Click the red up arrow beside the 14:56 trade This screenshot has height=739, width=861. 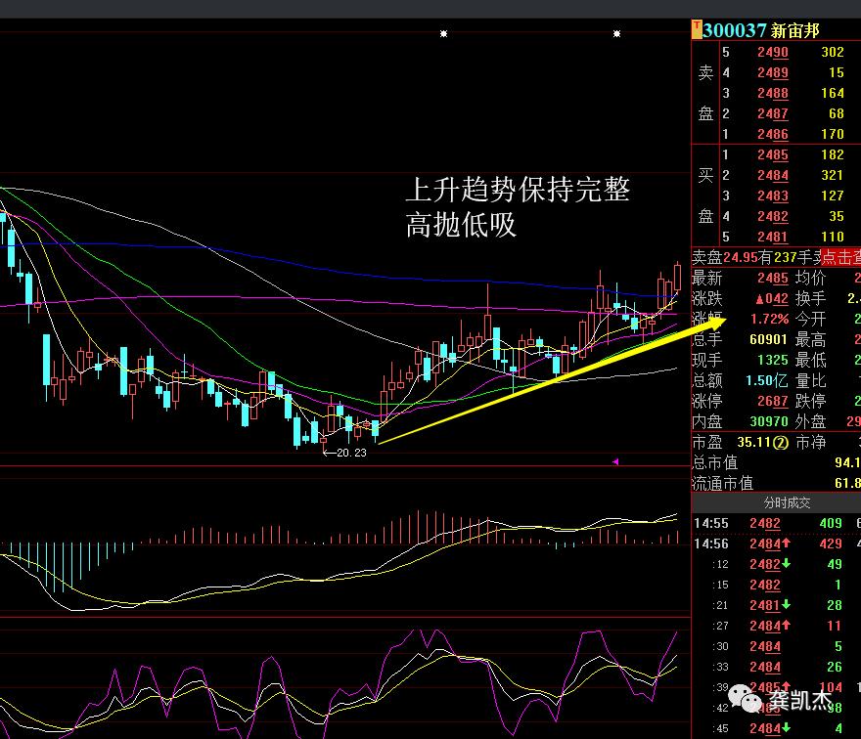click(786, 543)
